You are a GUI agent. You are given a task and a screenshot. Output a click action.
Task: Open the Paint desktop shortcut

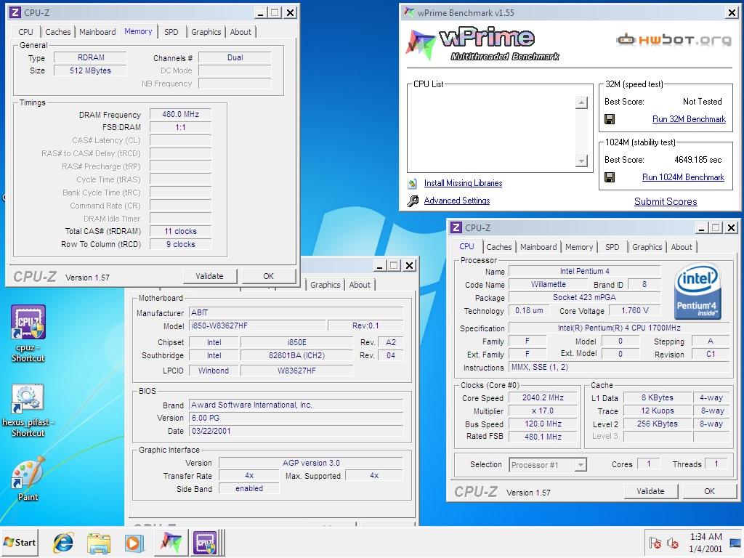[x=28, y=479]
